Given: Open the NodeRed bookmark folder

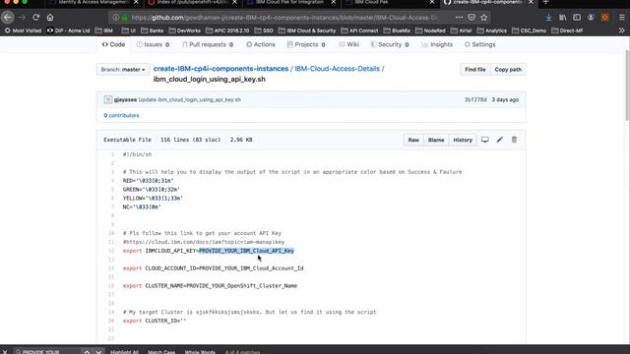Looking at the screenshot, I should point(430,30).
